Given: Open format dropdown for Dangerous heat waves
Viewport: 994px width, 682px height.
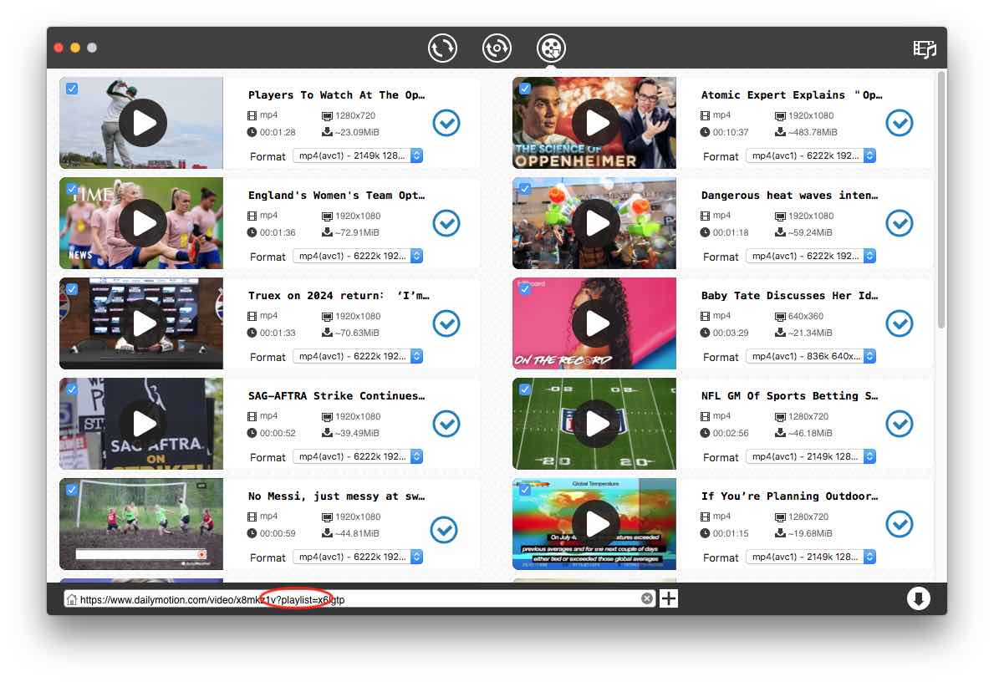Looking at the screenshot, I should click(x=811, y=256).
